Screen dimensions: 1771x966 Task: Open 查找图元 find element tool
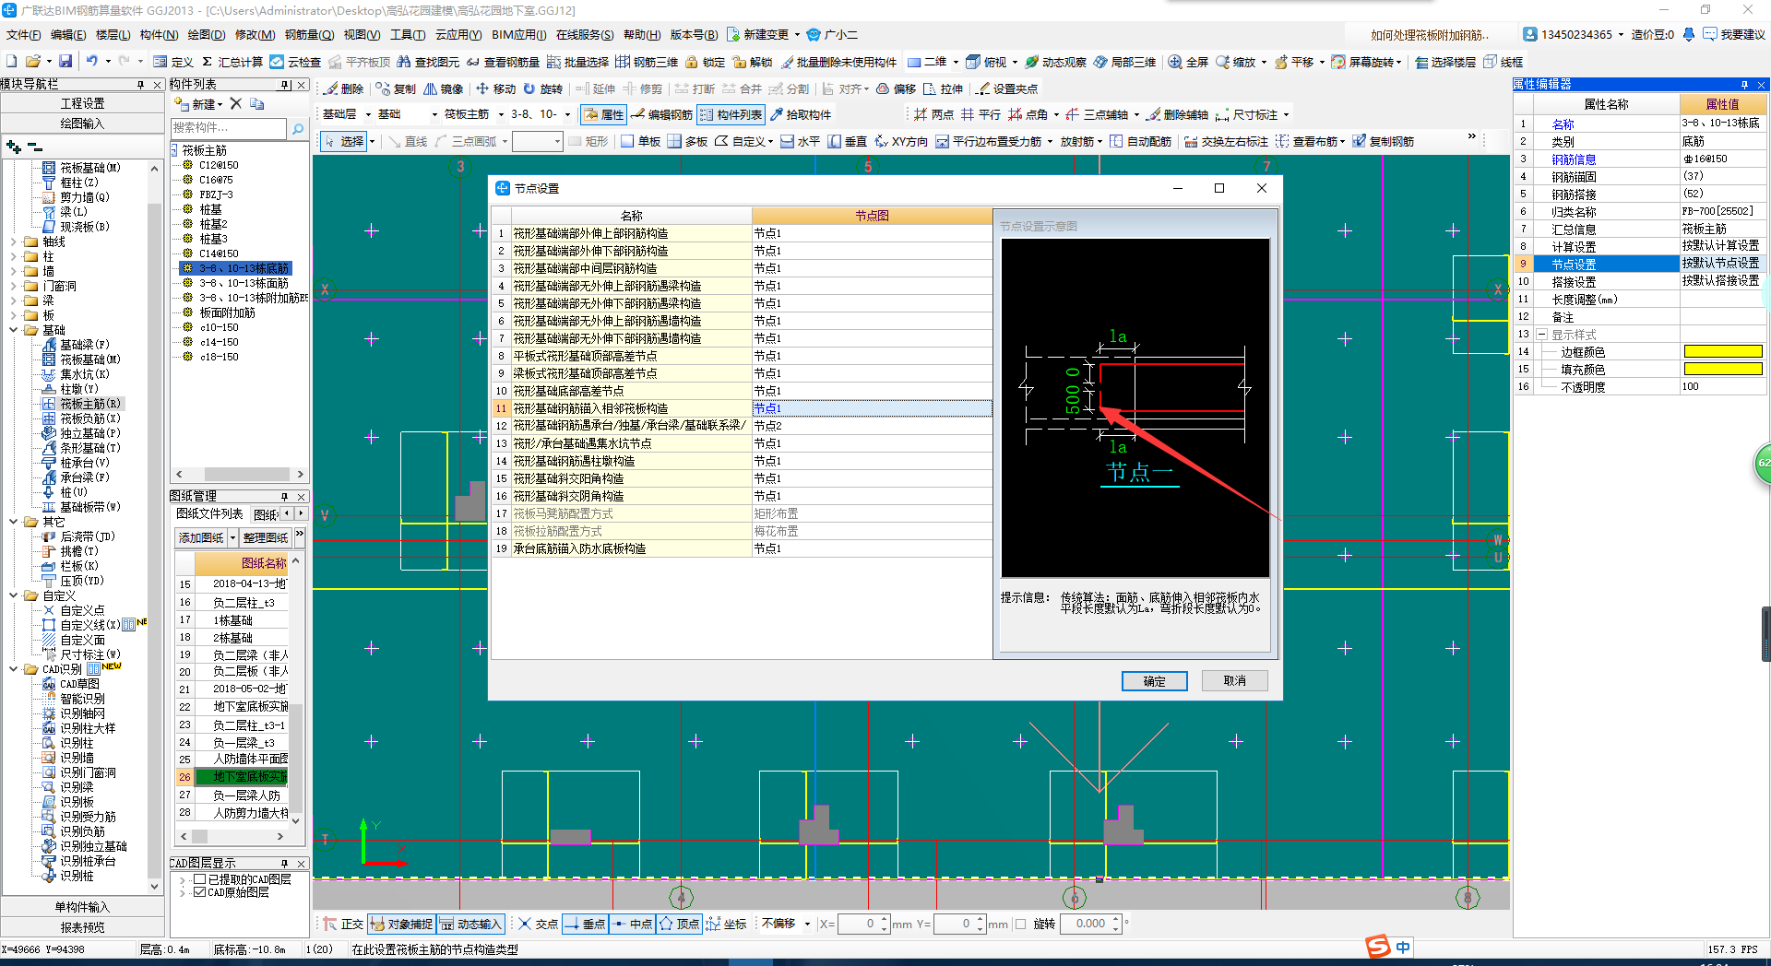(x=428, y=62)
